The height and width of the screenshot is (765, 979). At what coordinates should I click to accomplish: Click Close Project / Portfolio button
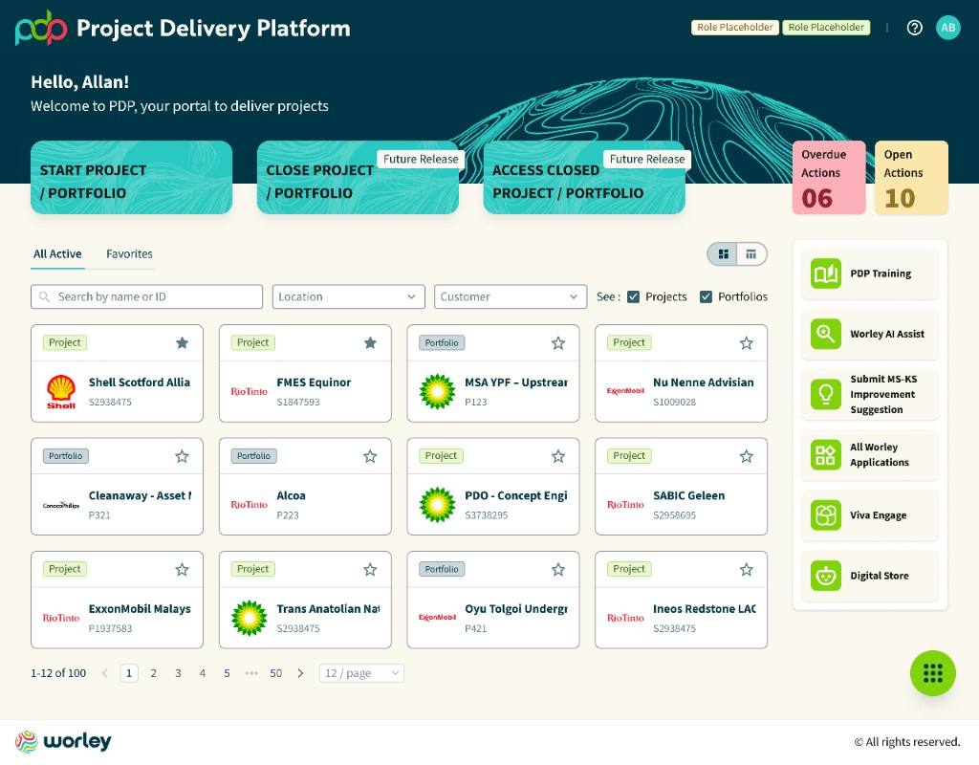click(x=358, y=177)
